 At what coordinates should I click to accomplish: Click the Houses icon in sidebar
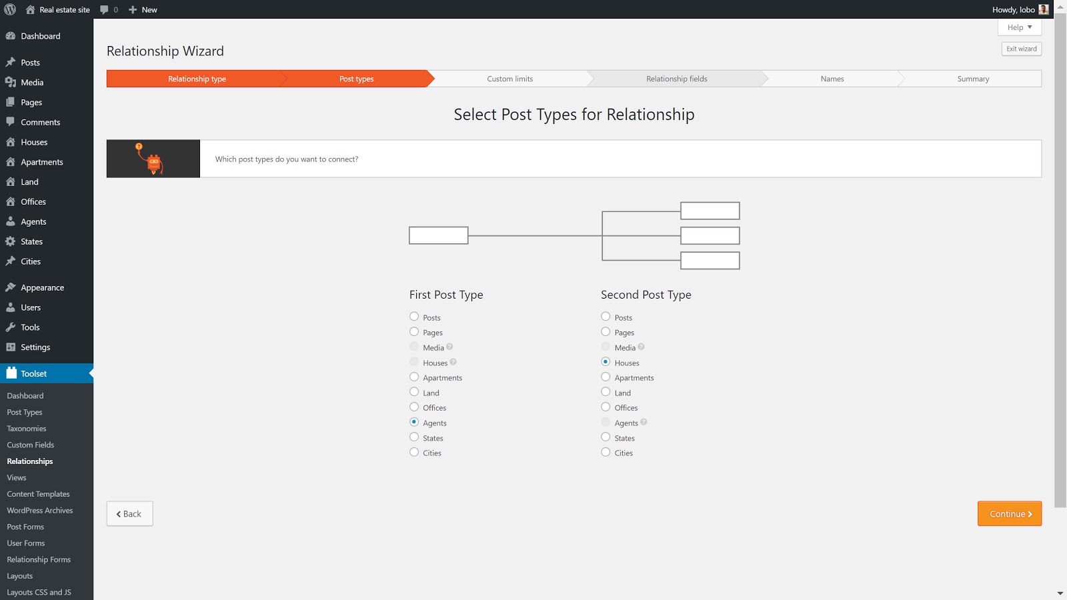pos(11,142)
